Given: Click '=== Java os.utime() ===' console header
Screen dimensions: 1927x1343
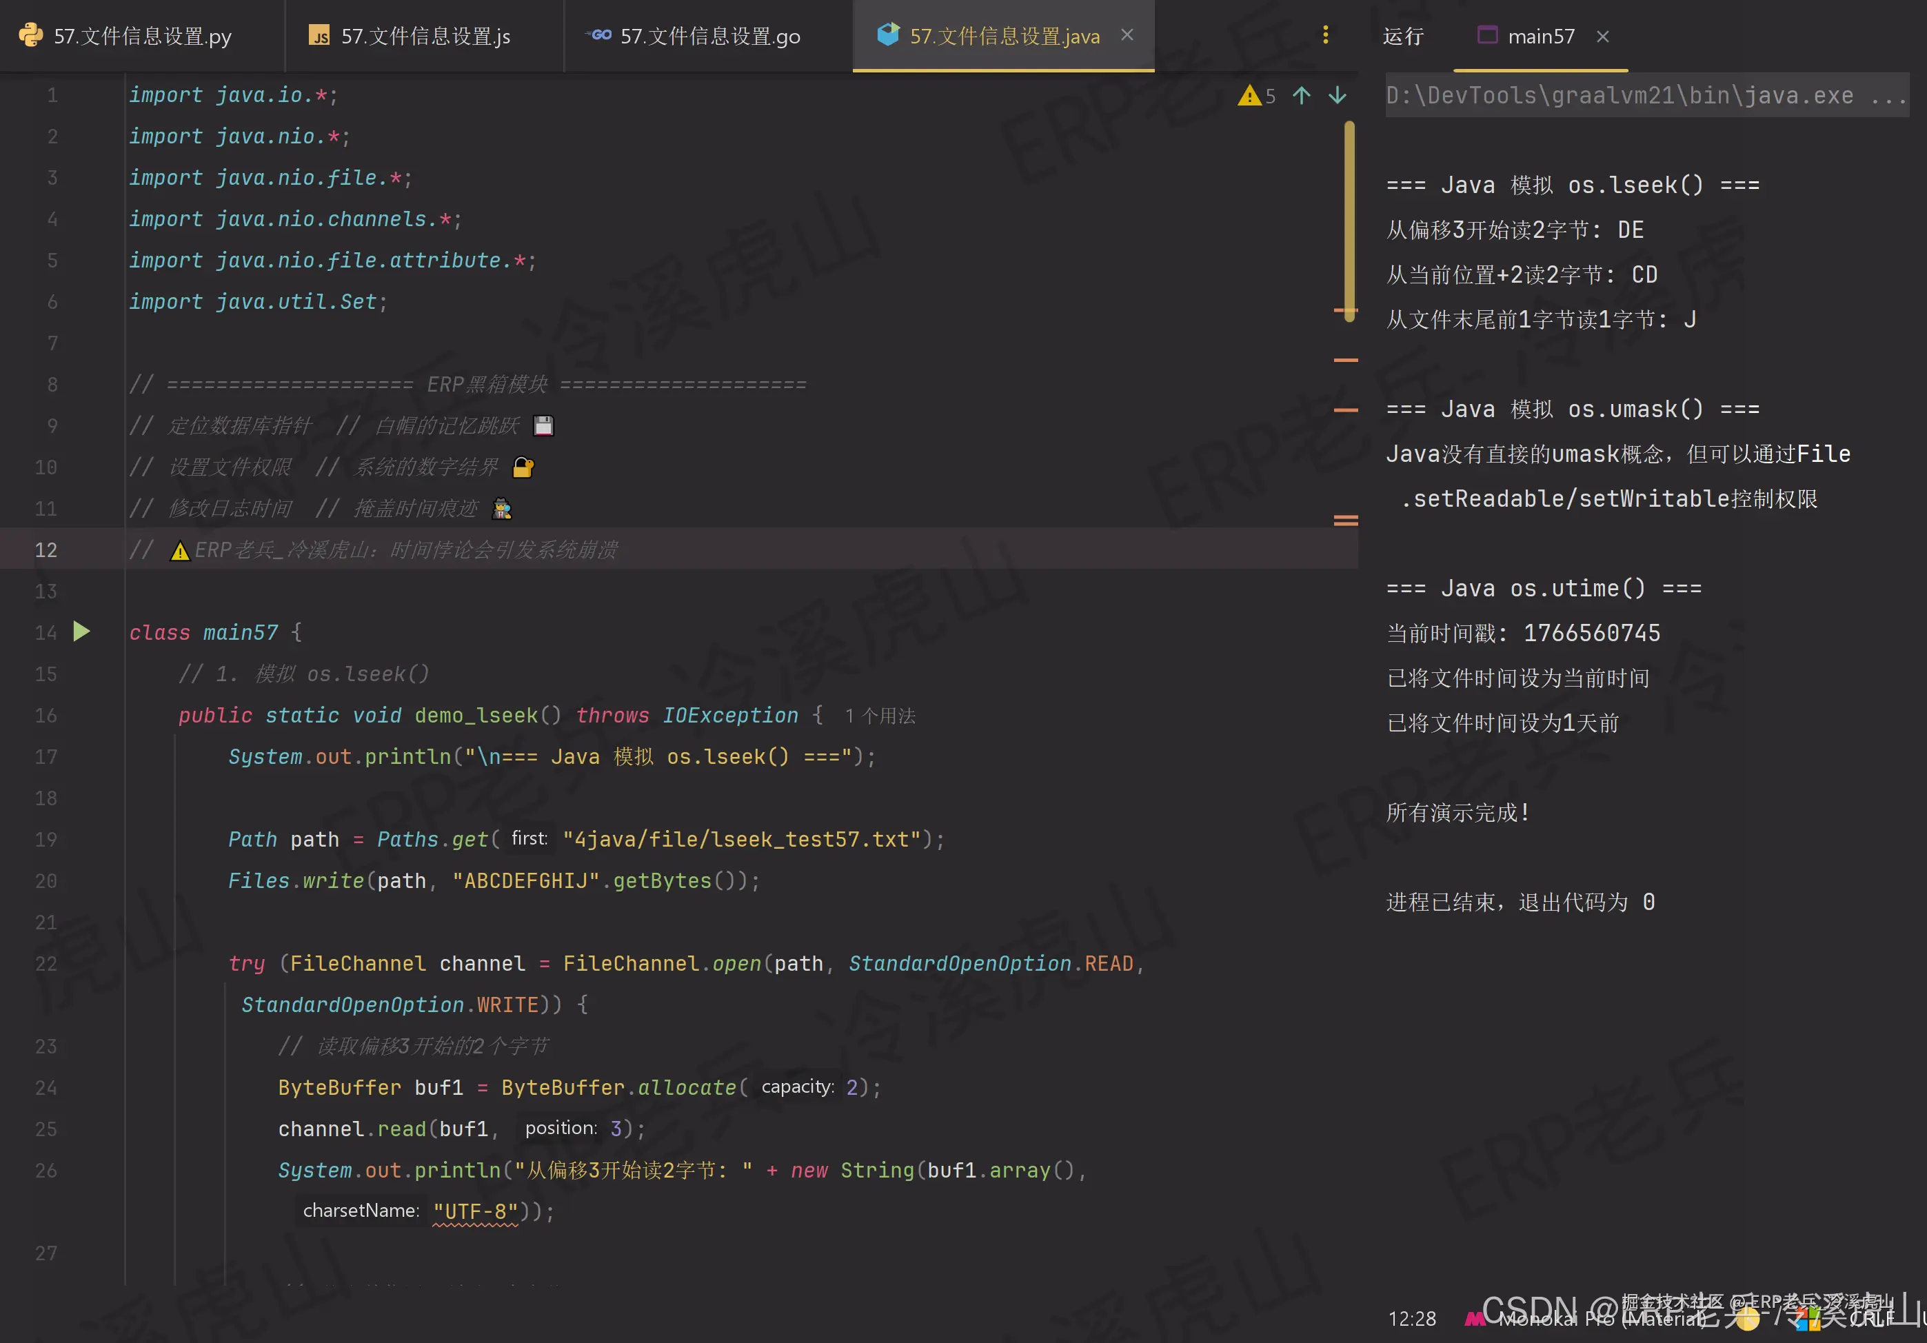Looking at the screenshot, I should [x=1544, y=588].
